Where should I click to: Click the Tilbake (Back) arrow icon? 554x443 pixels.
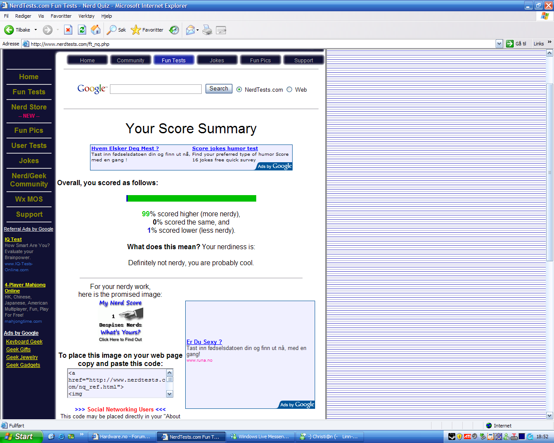(x=9, y=30)
